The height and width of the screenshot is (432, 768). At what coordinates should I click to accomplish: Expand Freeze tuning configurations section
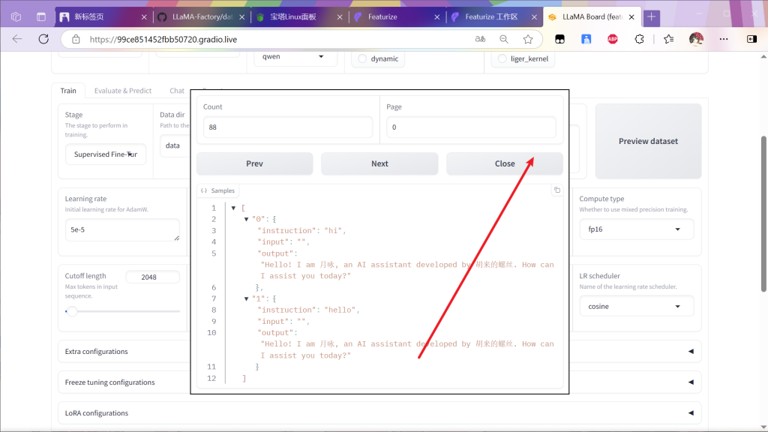coord(379,382)
